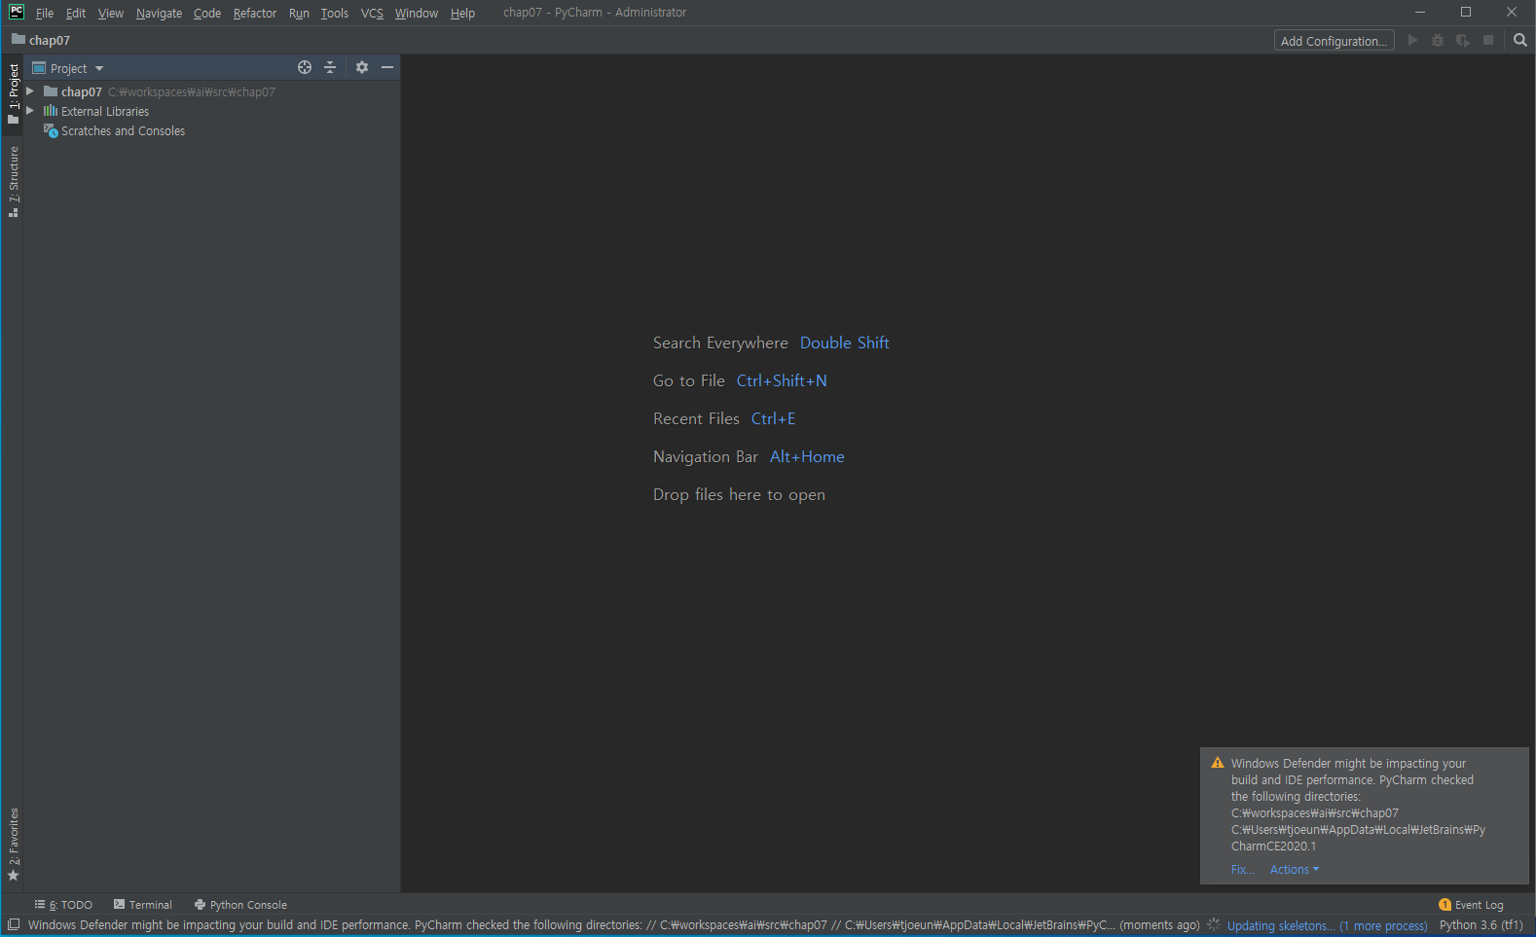Open the Navigate menu
The image size is (1536, 937).
point(159,13)
